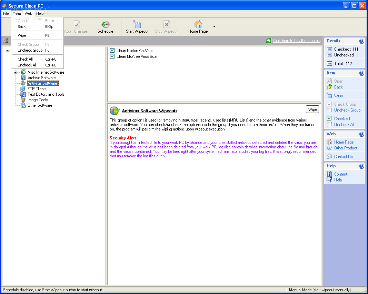The height and width of the screenshot is (294, 368).
Task: Click the Uncheck Group link in sidebar
Action: click(x=347, y=110)
